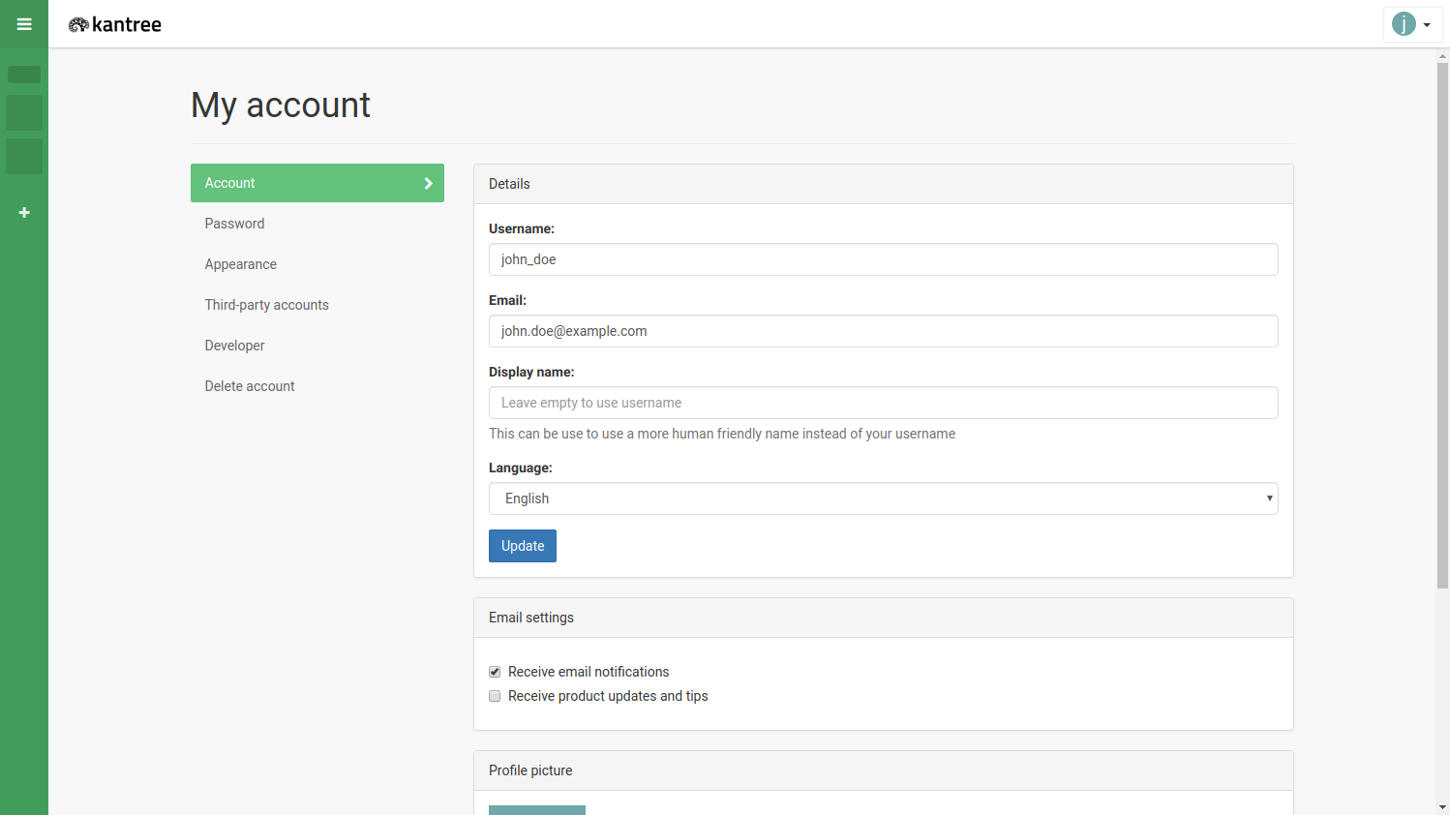Uncheck Receive email notifications
Screen dimensions: 1450x815
click(495, 672)
